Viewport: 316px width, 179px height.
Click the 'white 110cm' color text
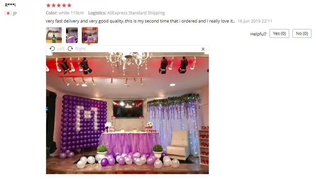point(71,13)
